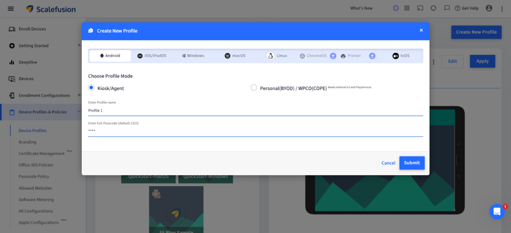Open Allowed Websites in the sidebar
The width and height of the screenshot is (511, 233).
point(35,188)
